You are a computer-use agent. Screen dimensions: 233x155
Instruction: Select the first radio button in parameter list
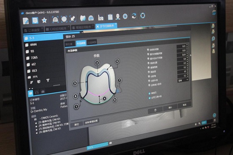coord(148,50)
